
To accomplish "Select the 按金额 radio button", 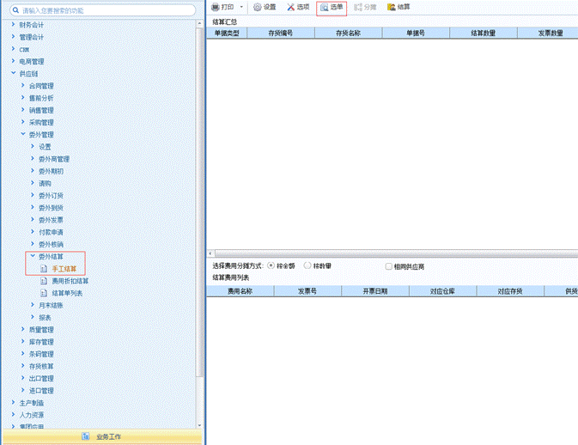I will (271, 265).
